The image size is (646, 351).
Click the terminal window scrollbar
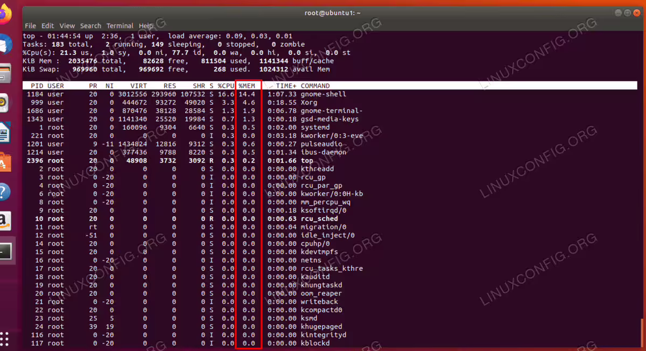pyautogui.click(x=641, y=334)
